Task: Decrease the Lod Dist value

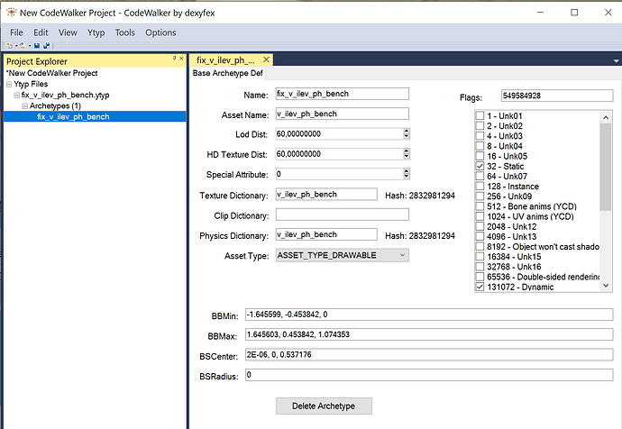Action: point(407,136)
